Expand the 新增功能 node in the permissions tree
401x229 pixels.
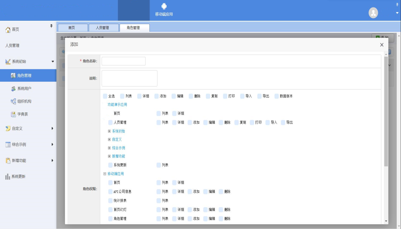tap(109, 156)
